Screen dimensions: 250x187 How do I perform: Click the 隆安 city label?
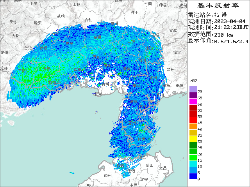(38, 23)
